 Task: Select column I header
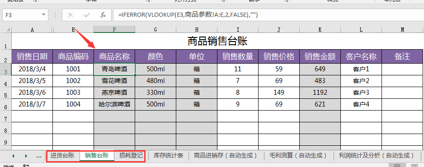click(x=238, y=29)
